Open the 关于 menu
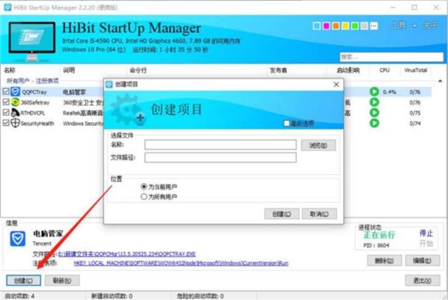Screen dimensions: 448x300 tap(430, 25)
